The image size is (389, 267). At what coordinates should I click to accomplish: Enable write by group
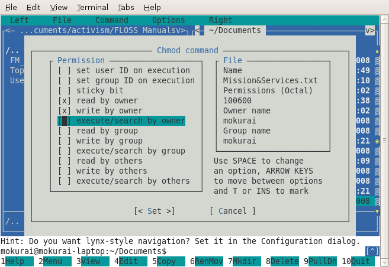coord(100,141)
